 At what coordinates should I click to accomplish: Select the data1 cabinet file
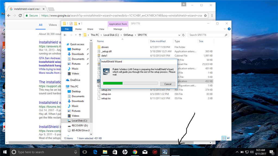click(x=104, y=56)
